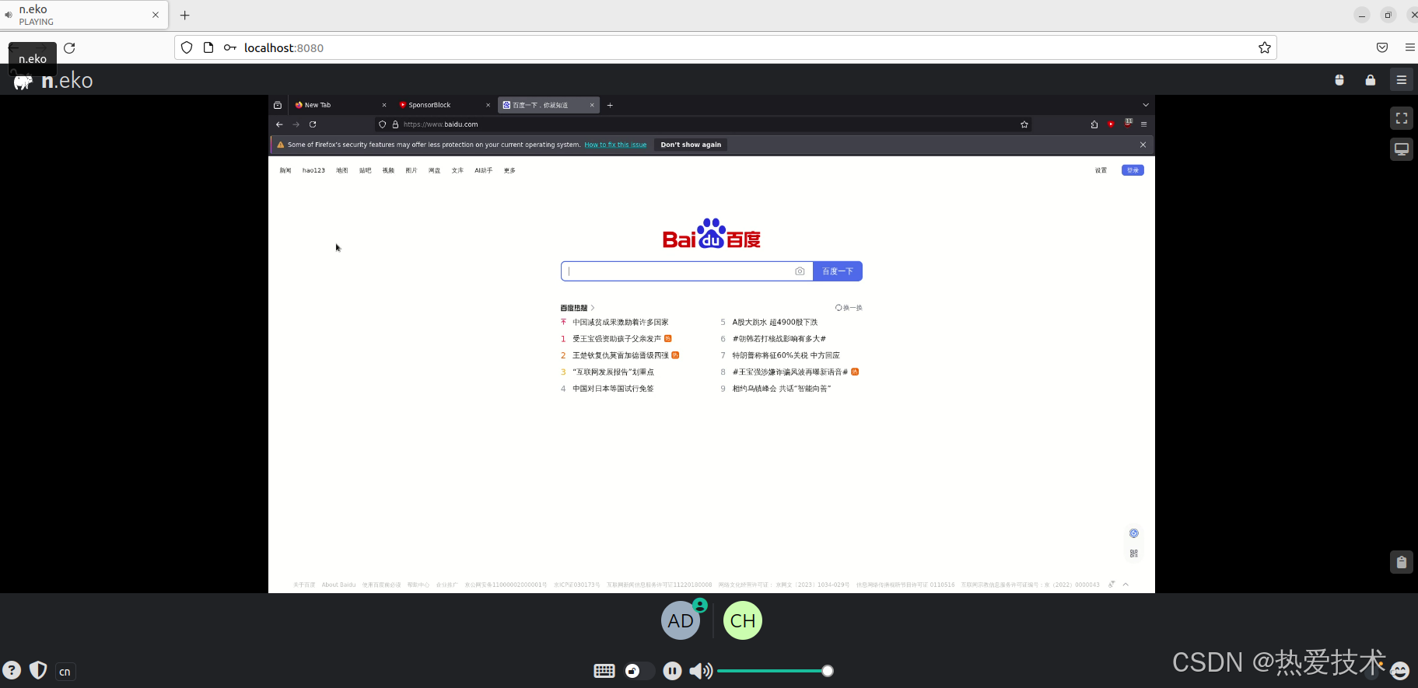
Task: Dismiss the Firefox security warning bar
Action: [1143, 145]
